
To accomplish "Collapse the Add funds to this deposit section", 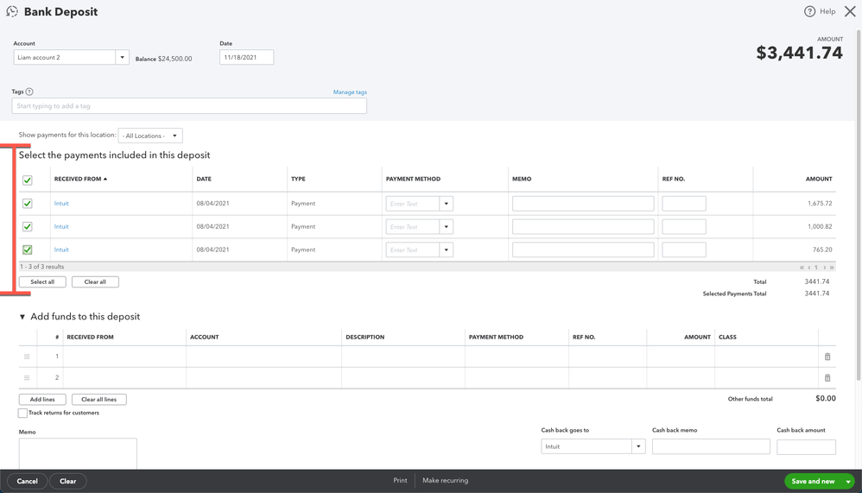I will click(22, 317).
